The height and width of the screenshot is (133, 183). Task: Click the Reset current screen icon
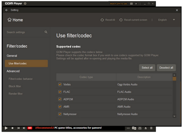pos(121,20)
